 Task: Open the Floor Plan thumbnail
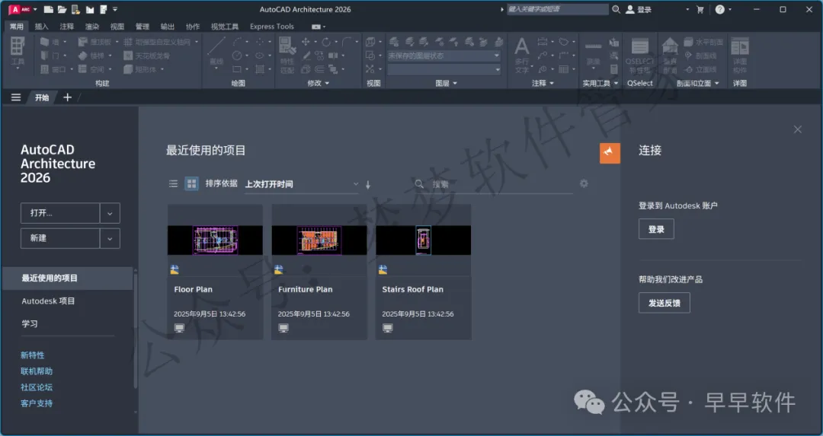(215, 240)
